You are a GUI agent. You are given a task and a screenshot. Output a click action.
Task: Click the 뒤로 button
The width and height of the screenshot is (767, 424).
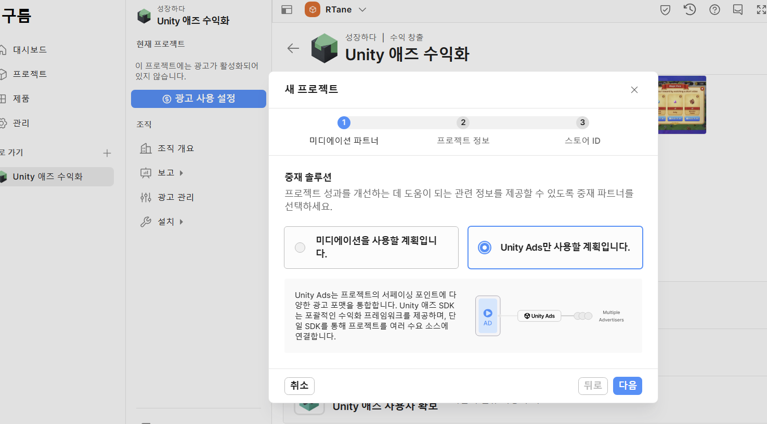pos(593,386)
